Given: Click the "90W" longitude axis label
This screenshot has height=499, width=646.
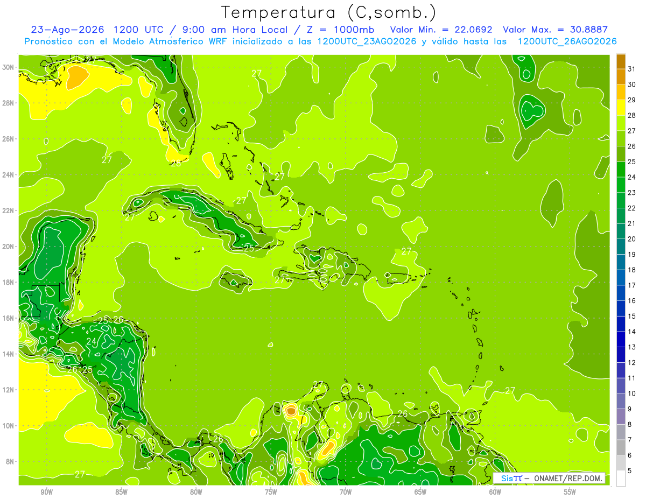Looking at the screenshot, I should click(46, 492).
